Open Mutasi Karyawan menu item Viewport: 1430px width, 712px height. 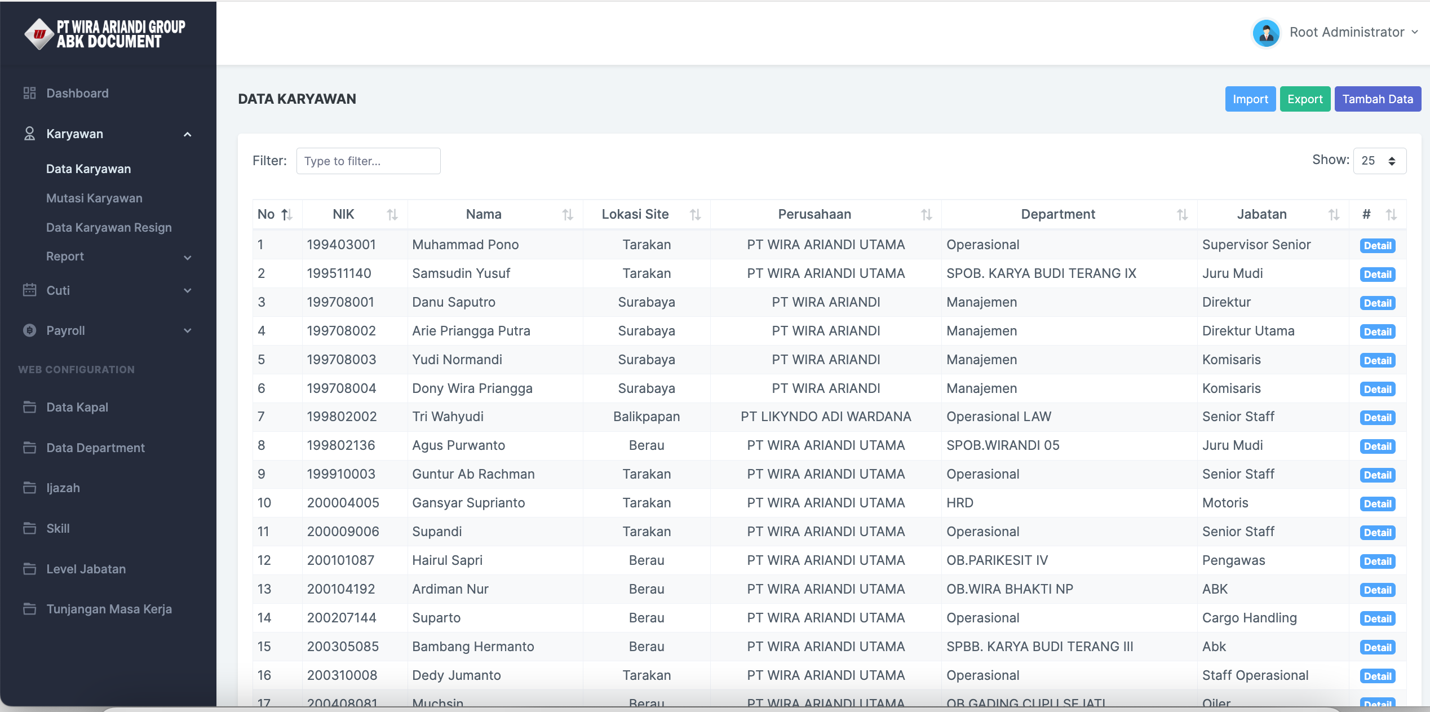pos(94,198)
